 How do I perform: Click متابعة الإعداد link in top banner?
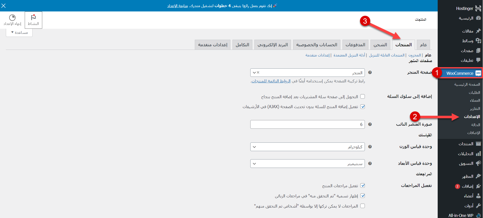click(177, 6)
